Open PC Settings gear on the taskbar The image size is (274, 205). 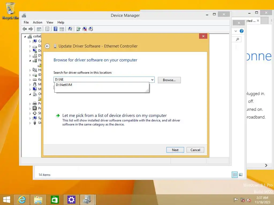pyautogui.click(x=71, y=200)
